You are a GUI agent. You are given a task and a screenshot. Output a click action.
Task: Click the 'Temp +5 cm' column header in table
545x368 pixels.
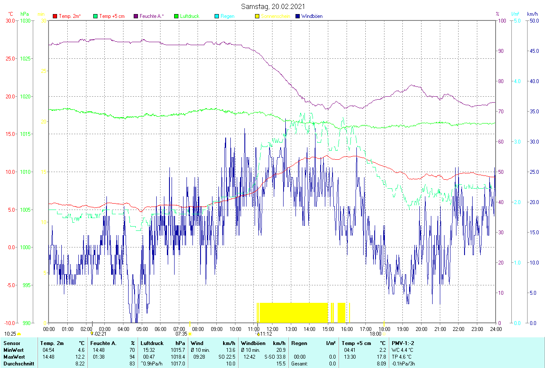pyautogui.click(x=356, y=343)
